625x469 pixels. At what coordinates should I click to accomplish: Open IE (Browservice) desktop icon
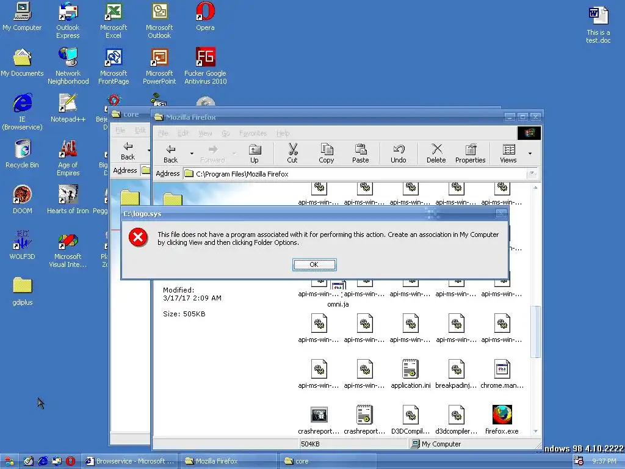pos(22,112)
